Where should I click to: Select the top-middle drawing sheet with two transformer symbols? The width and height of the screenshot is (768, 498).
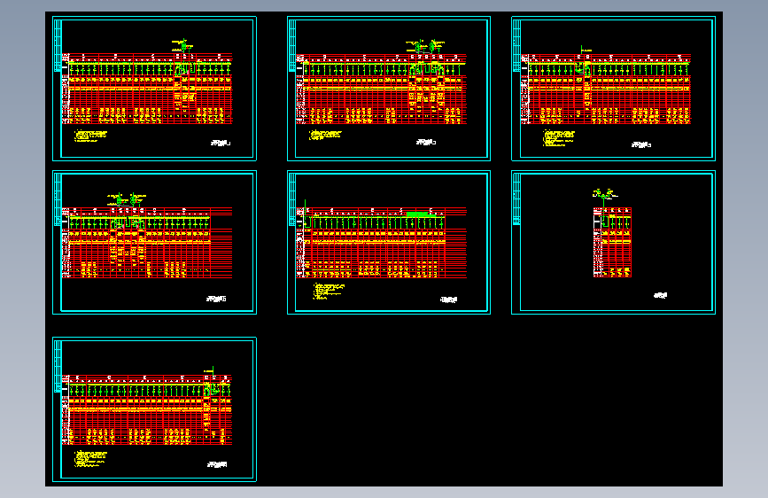click(x=388, y=89)
